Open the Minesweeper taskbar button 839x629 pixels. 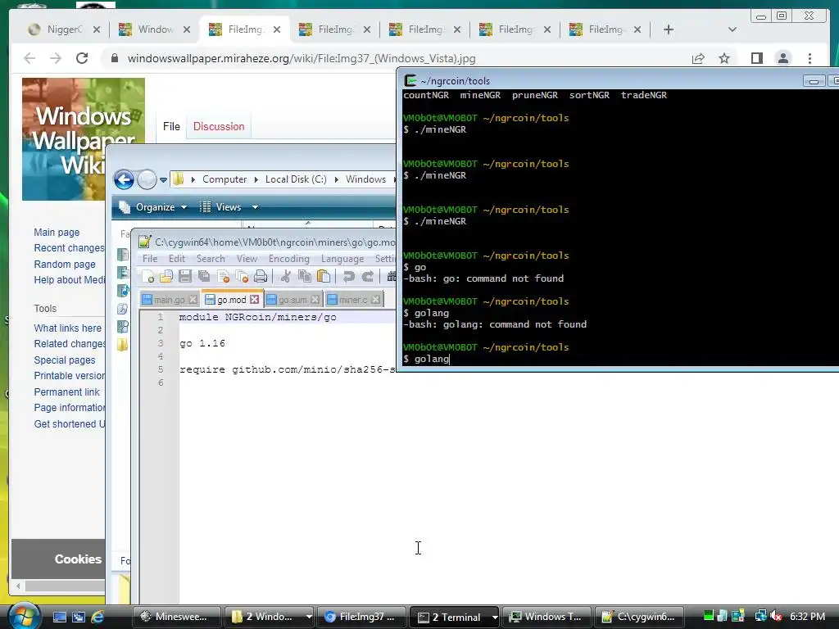coord(177,617)
